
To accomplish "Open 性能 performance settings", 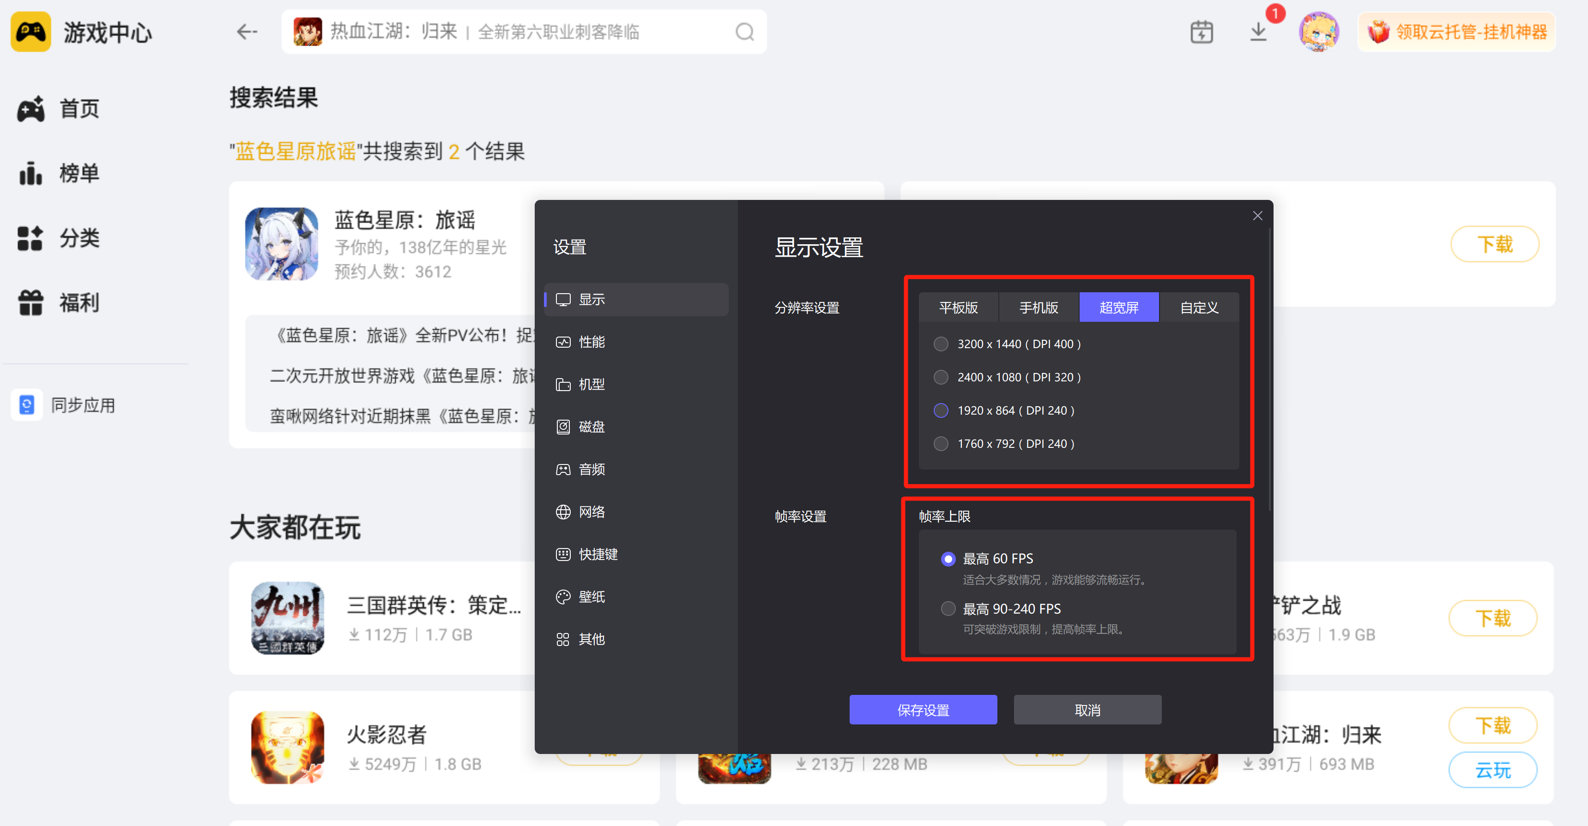I will 591,342.
